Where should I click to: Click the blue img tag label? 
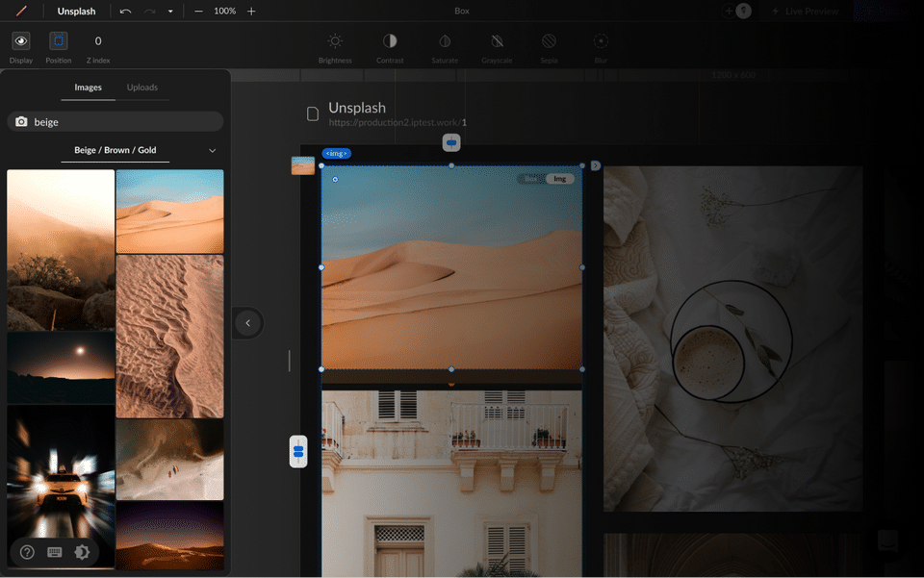(x=336, y=153)
